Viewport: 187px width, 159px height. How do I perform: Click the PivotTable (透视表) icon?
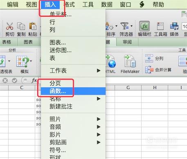click(x=2, y=61)
